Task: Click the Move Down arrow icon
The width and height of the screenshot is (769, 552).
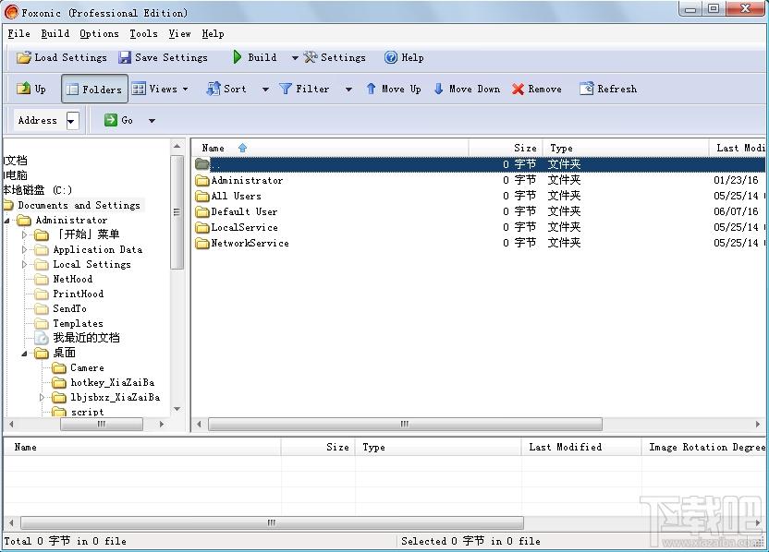Action: [x=439, y=89]
